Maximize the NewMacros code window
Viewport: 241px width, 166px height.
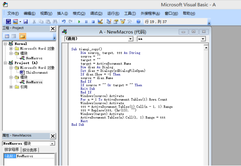(194, 32)
